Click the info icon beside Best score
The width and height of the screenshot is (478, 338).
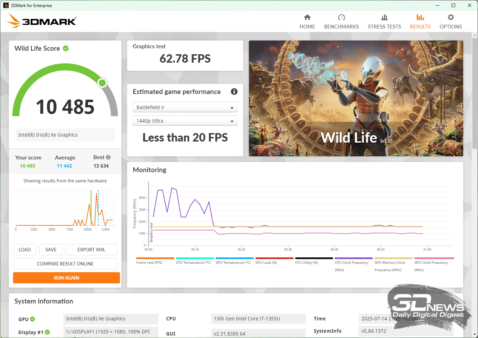click(108, 157)
